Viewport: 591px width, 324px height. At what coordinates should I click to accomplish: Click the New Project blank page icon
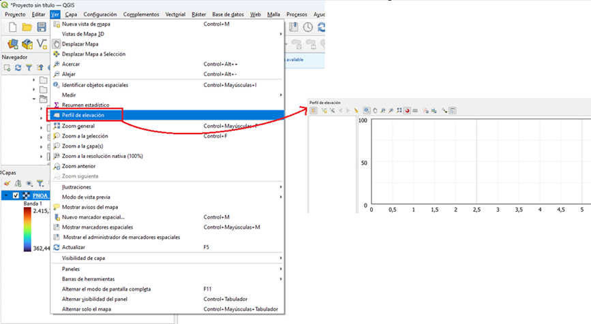pyautogui.click(x=12, y=27)
